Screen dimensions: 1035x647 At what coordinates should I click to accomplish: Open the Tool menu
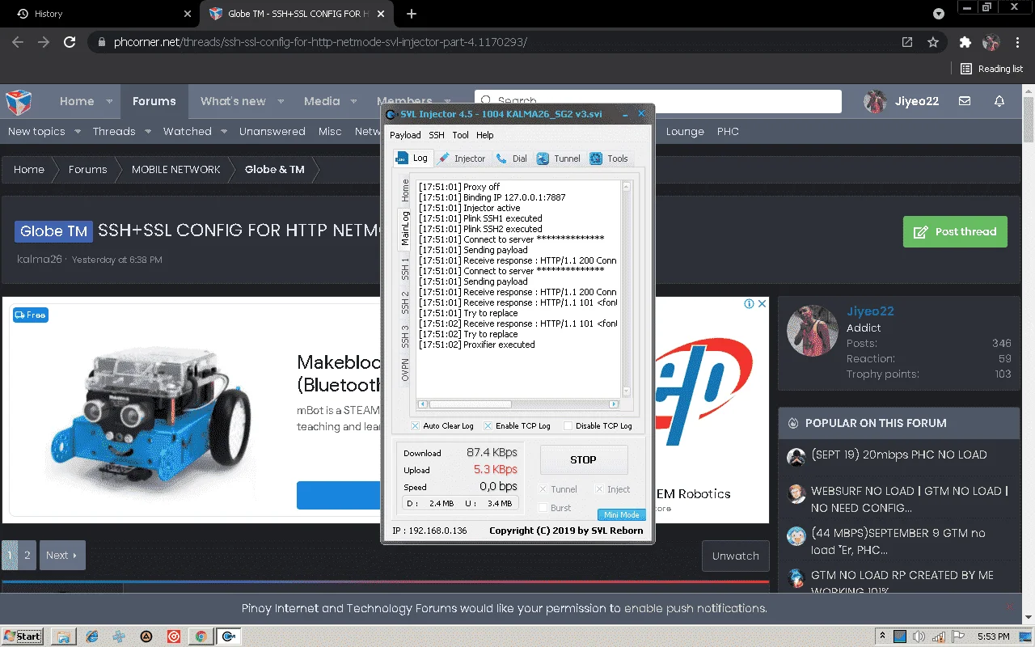[460, 135]
